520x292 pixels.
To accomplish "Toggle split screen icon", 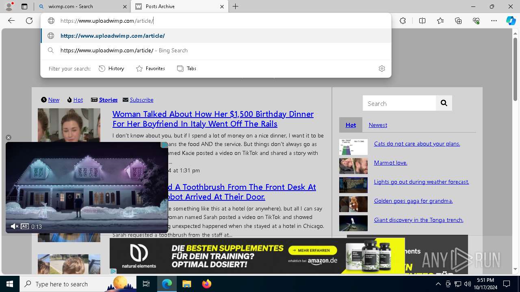I will pos(422,21).
